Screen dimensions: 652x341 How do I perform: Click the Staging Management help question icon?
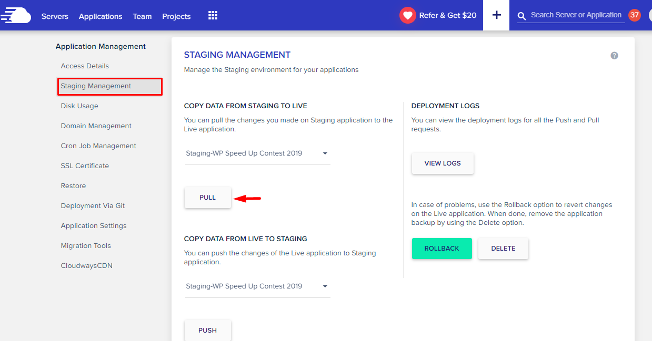614,56
